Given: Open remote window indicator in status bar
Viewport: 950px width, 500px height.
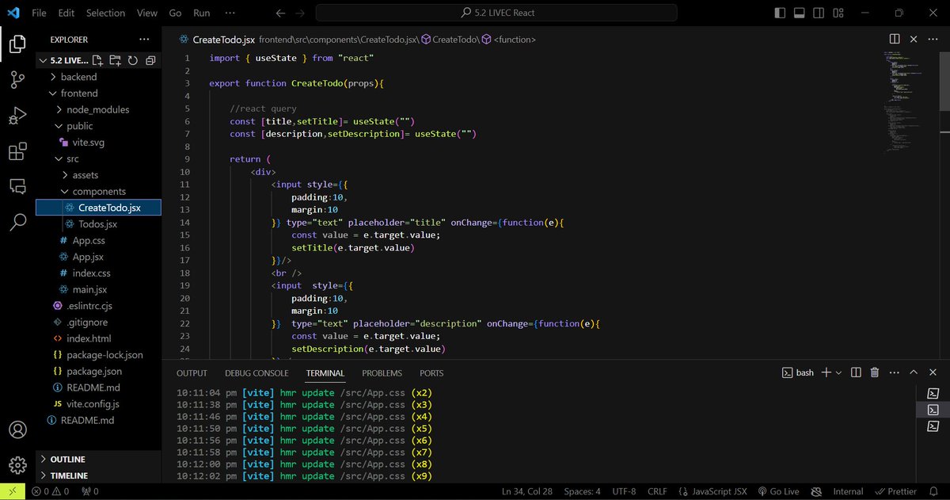Looking at the screenshot, I should 12,492.
